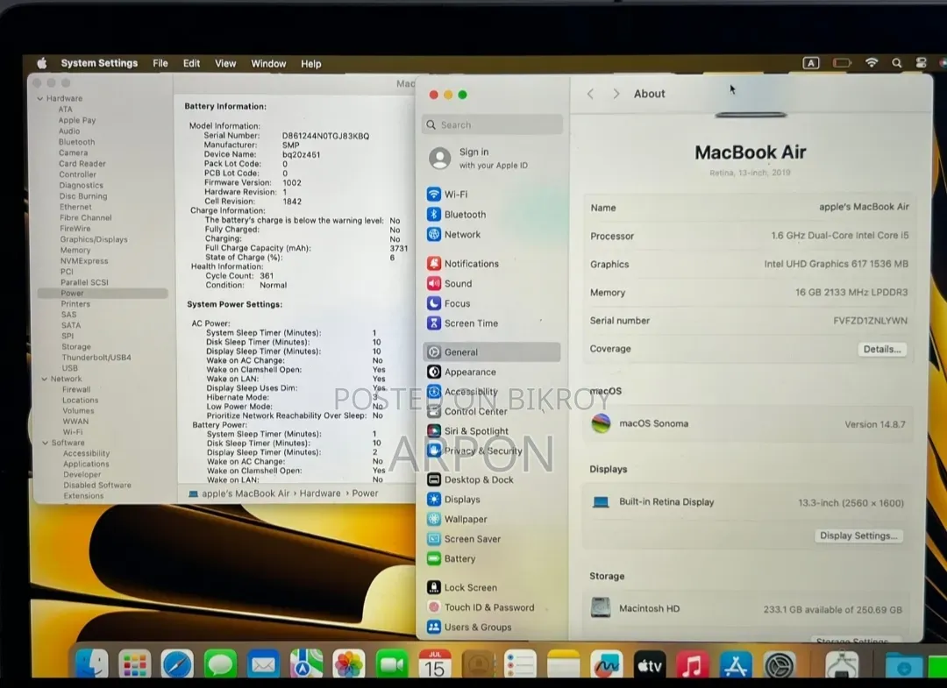Click the macOS Sonoma version row
Screen dimensions: 947x688
pyautogui.click(x=748, y=423)
